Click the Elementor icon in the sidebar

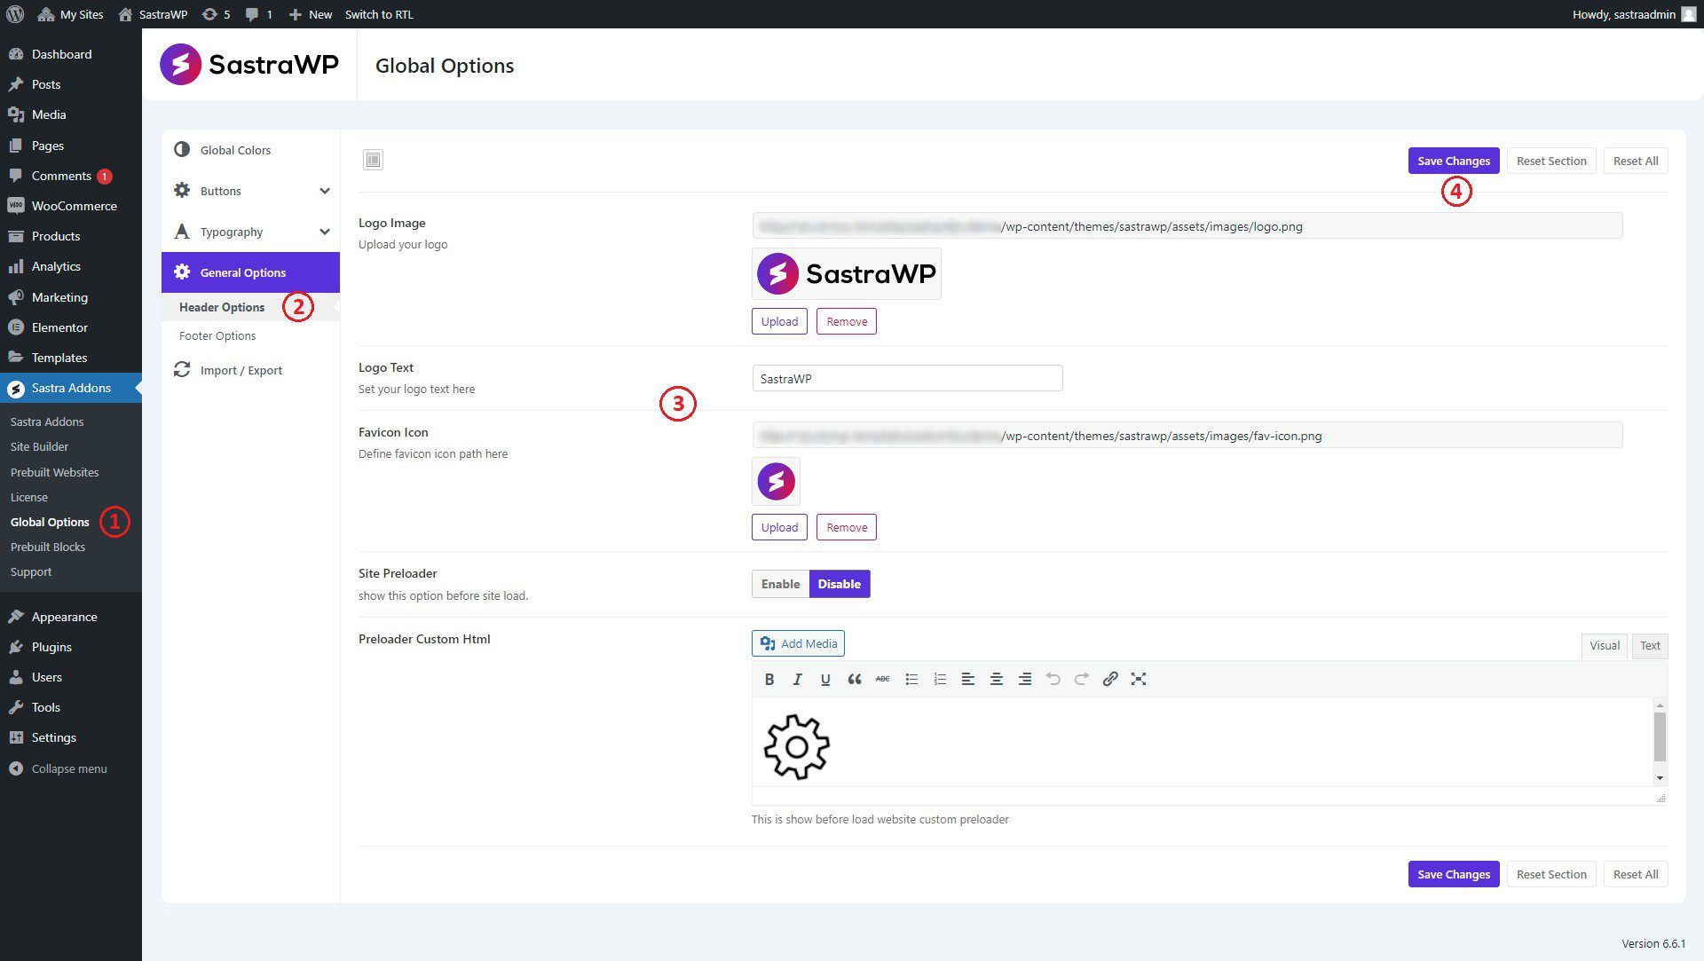click(15, 327)
